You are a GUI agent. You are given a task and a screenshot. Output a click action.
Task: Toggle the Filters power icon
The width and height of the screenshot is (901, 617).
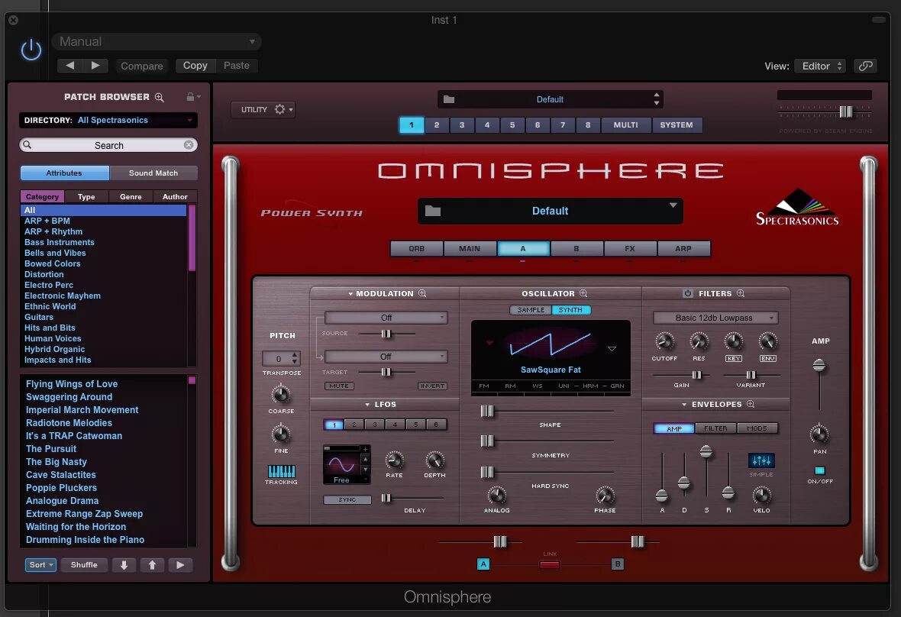tap(688, 293)
